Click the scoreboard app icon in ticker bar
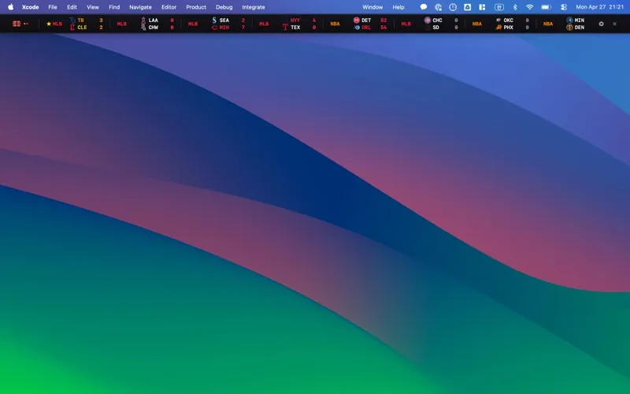Viewport: 630px width, 394px height. click(17, 24)
